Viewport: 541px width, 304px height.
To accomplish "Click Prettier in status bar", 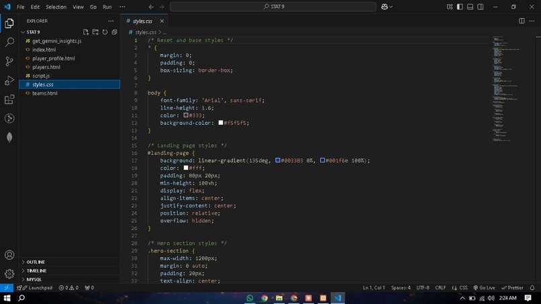I will [x=512, y=288].
